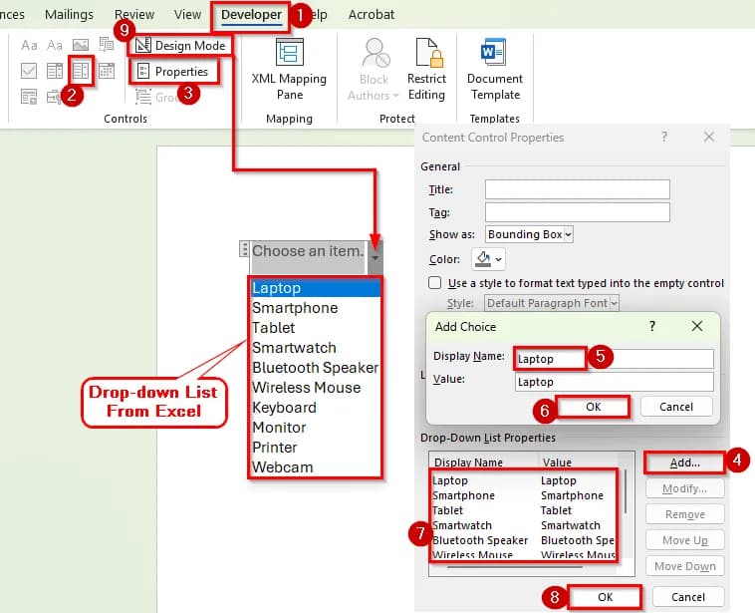Choose Laptop in document dropdown
The image size is (755, 613).
(x=316, y=288)
